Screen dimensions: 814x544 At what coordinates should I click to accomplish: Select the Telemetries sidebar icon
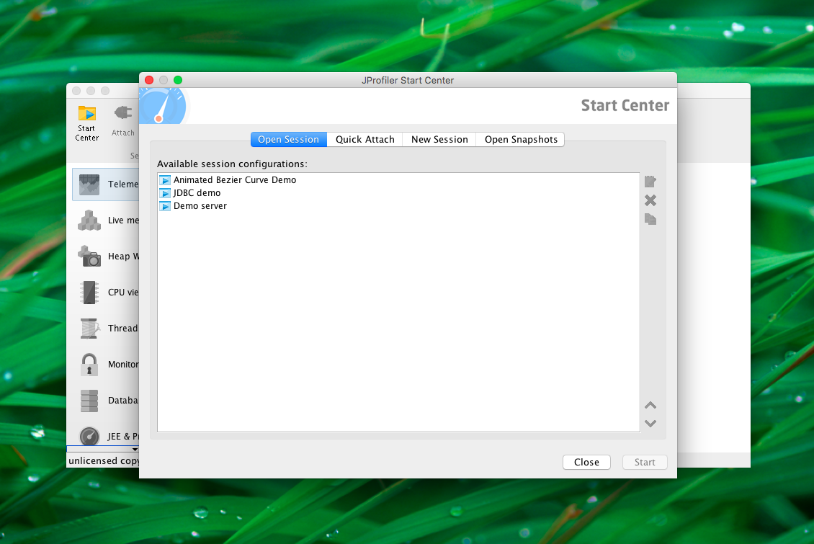(89, 184)
